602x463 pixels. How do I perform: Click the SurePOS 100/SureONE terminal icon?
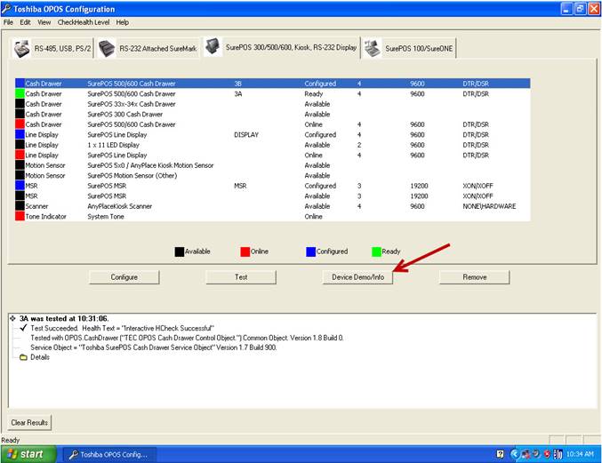[x=371, y=49]
